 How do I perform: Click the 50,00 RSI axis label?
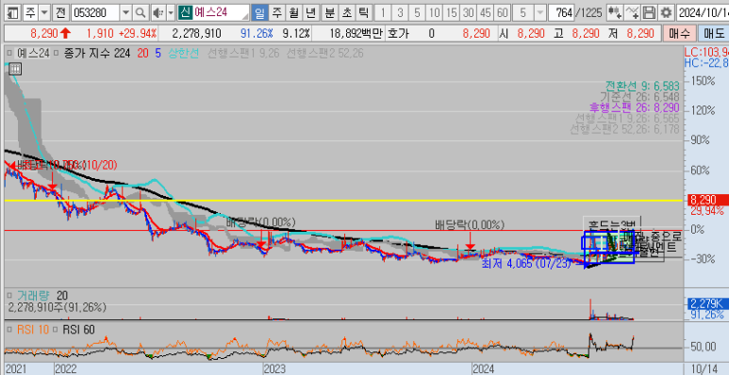tap(703, 347)
